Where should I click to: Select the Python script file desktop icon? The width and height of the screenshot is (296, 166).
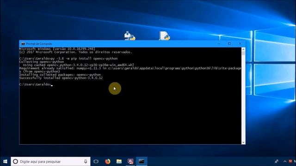click(165, 36)
